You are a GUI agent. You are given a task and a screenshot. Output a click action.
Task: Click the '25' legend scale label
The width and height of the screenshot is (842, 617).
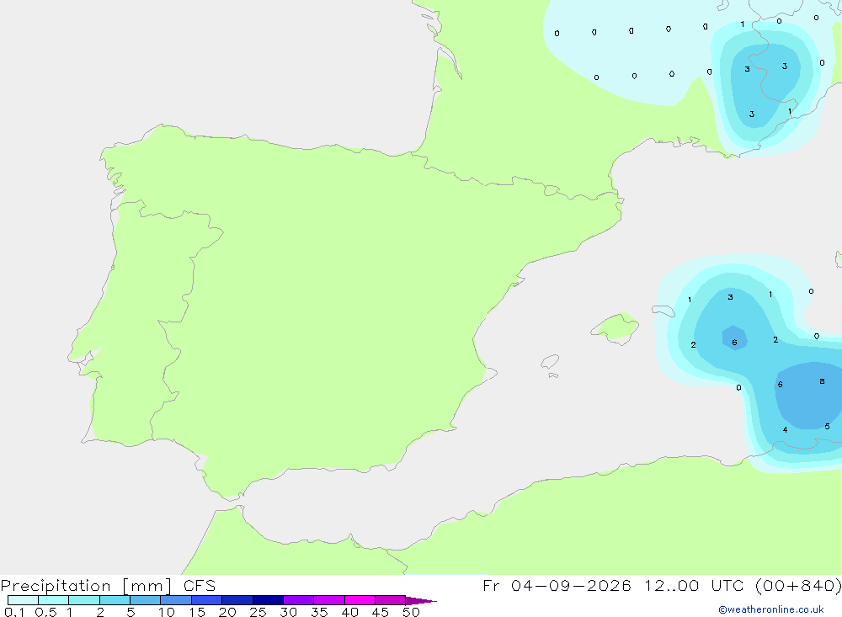(258, 612)
